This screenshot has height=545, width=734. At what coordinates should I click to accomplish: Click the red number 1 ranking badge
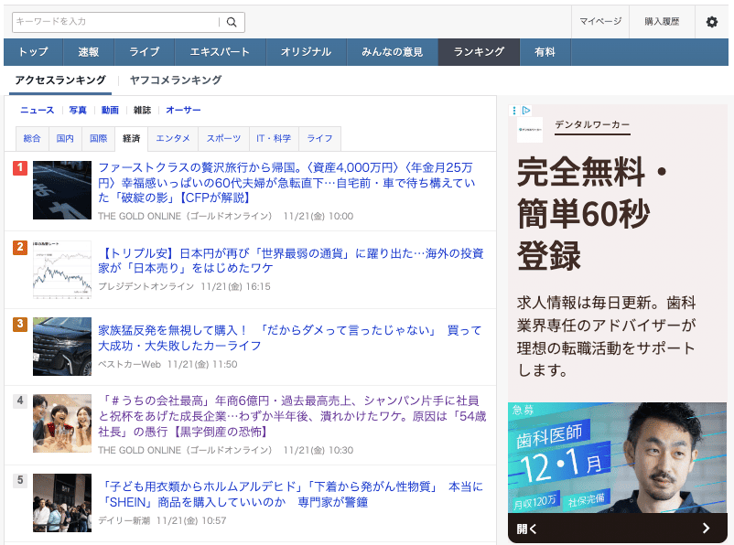pyautogui.click(x=22, y=167)
